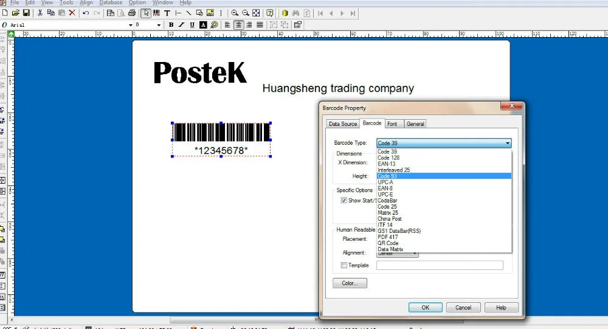Open the font size 8 dropdown

pos(159,25)
